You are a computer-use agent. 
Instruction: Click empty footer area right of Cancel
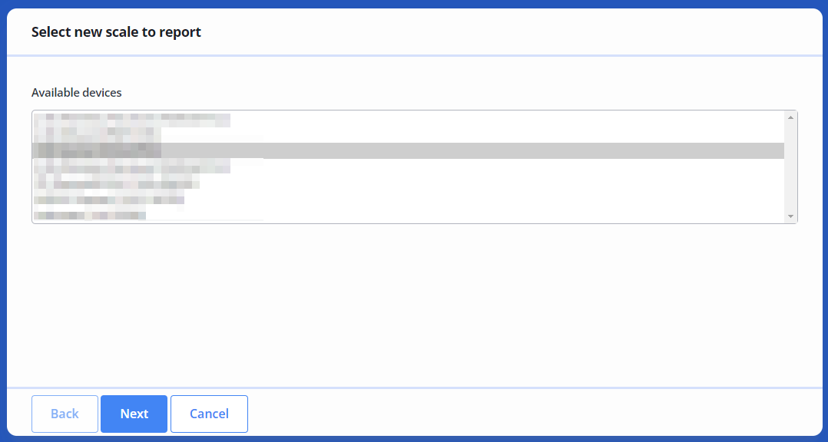[538, 414]
